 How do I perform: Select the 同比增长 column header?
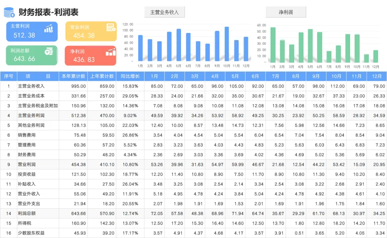pyautogui.click(x=130, y=76)
